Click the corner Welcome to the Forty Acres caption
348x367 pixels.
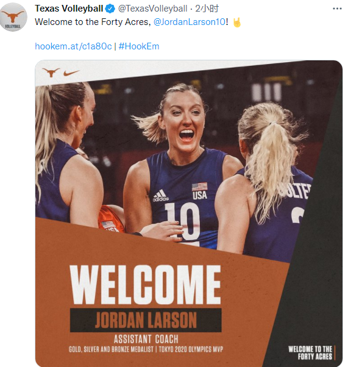pyautogui.click(x=310, y=352)
